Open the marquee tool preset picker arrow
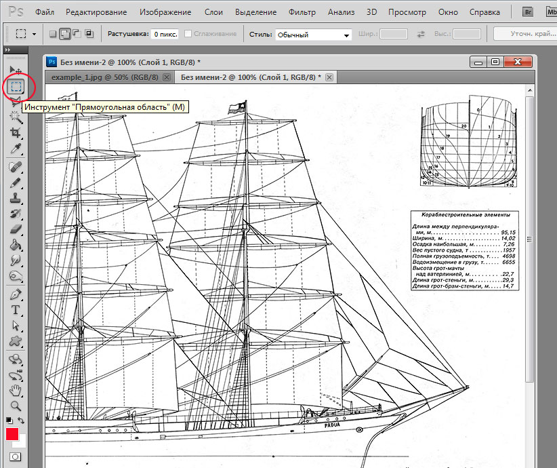The image size is (557, 468). pos(34,34)
